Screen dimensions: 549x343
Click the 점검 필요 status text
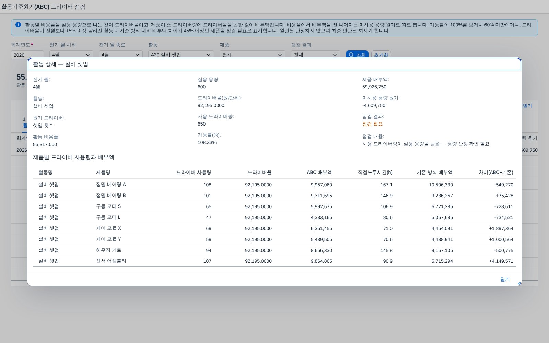pos(373,124)
